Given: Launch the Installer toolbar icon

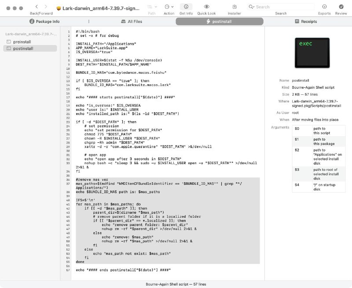Looking at the screenshot, I should coord(235,7).
